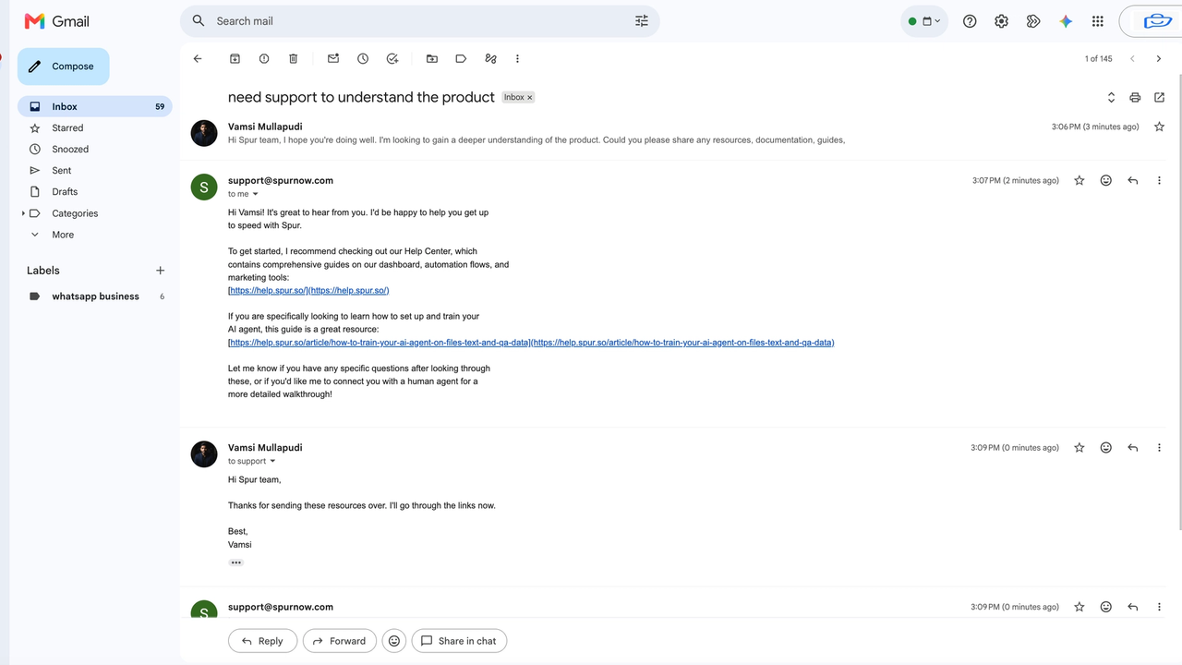
Task: Reply to last support 3:09 PM message
Action: (1133, 607)
